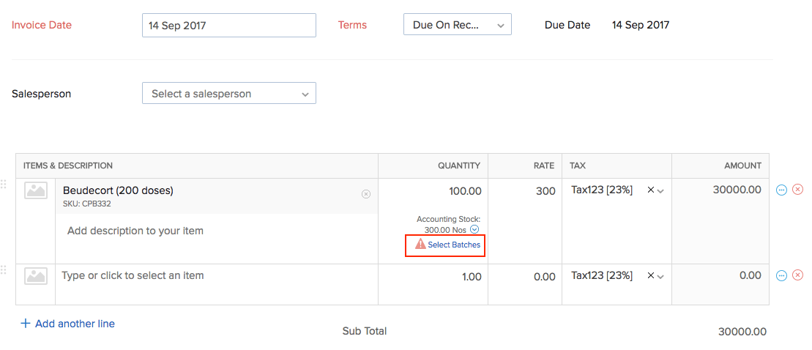This screenshot has height=350, width=812.
Task: Clear the Beudecort item selection icon
Action: point(366,194)
